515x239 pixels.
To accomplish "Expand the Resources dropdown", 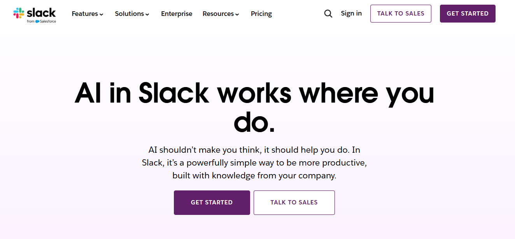I will pyautogui.click(x=221, y=14).
